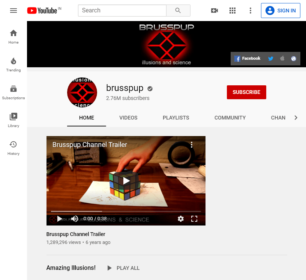Viewport: 306px width, 280px height.
Task: Click the video title overlay in player
Action: click(90, 145)
